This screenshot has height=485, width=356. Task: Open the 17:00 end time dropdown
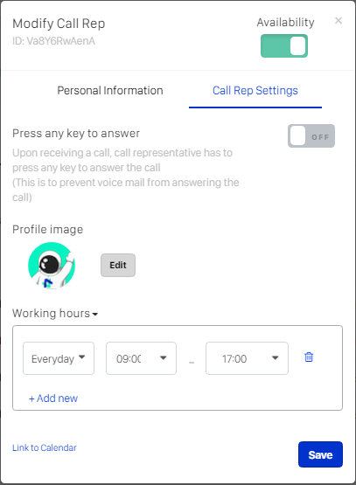[247, 358]
